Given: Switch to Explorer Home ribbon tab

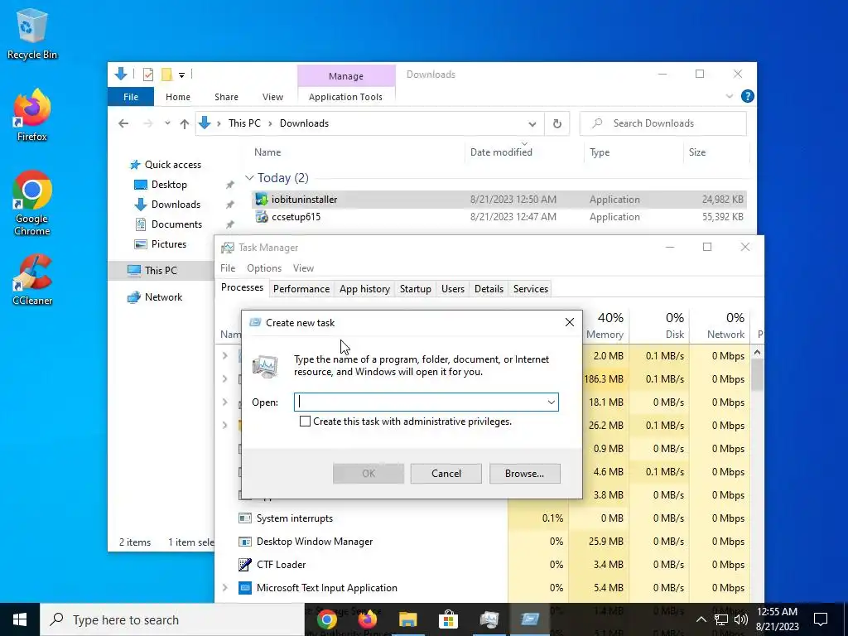Looking at the screenshot, I should pyautogui.click(x=178, y=97).
